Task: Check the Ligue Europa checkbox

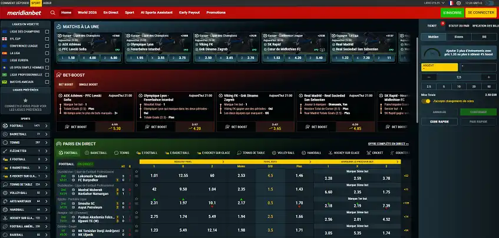Action: [x=47, y=61]
